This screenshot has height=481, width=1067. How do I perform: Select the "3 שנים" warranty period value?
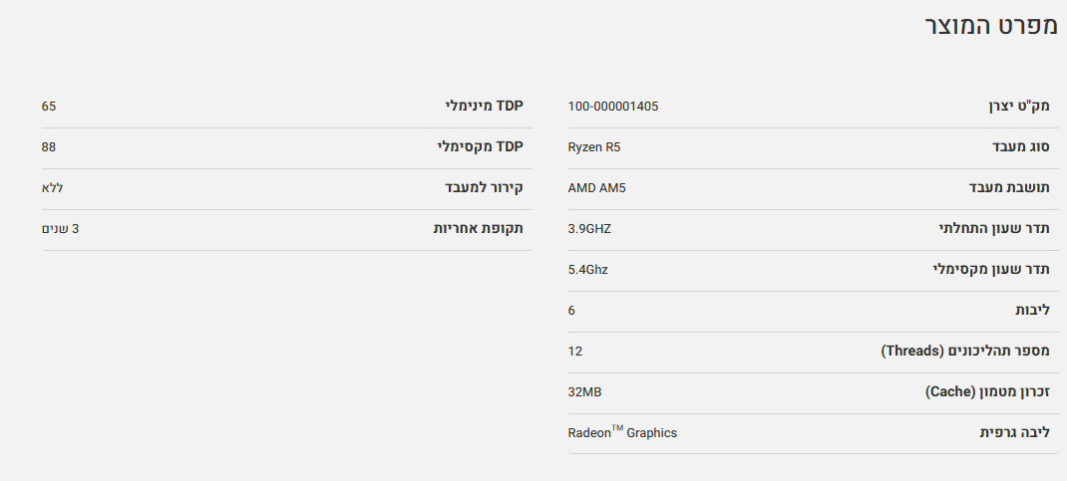(60, 229)
